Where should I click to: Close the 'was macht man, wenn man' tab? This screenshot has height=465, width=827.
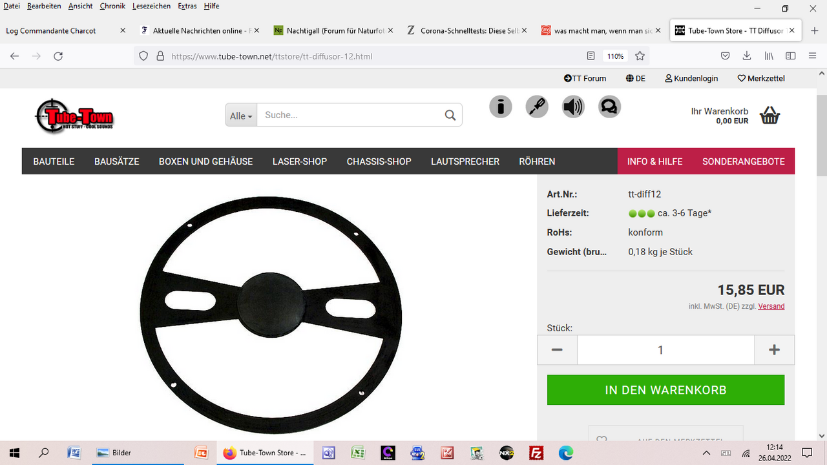click(x=658, y=30)
